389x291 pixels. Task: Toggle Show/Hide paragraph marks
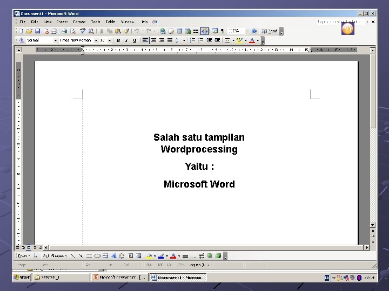click(x=223, y=31)
